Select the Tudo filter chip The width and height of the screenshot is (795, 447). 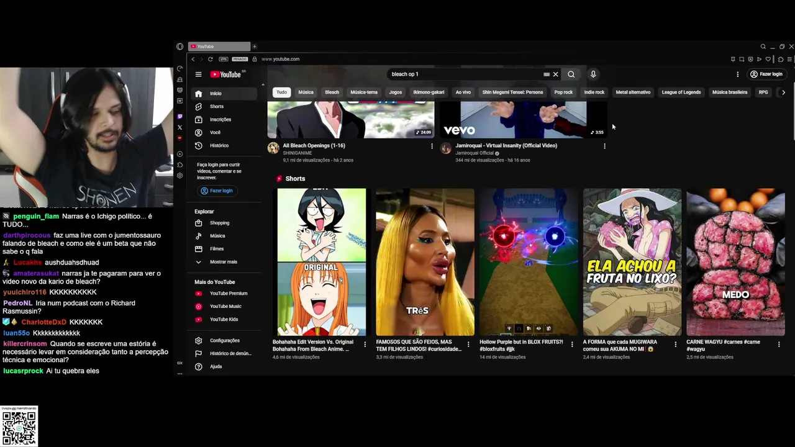point(282,93)
